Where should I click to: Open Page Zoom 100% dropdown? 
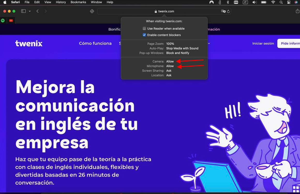(170, 44)
